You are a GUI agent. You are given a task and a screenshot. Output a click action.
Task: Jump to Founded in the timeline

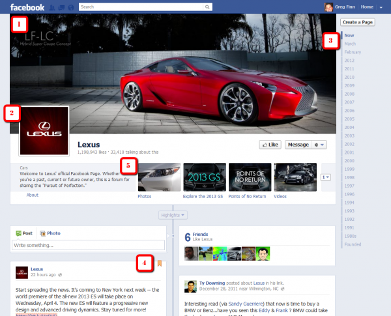[353, 244]
